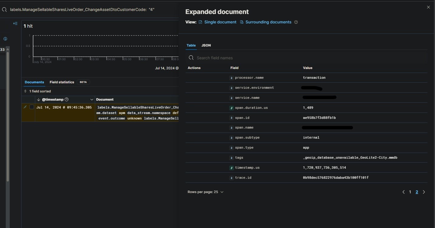
Task: Click the service.environment field type icon
Action: (x=231, y=88)
